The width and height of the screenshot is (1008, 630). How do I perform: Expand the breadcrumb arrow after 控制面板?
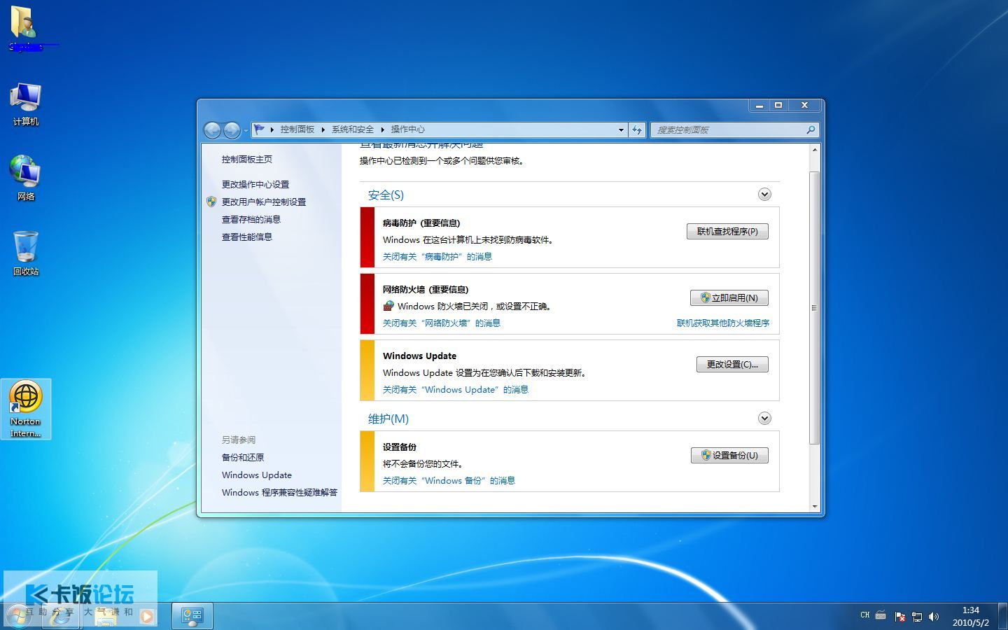tap(323, 129)
